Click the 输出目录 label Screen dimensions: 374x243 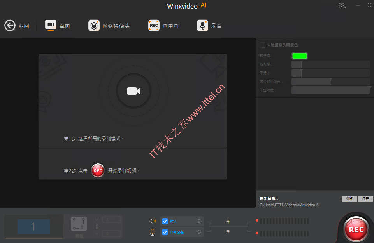pyautogui.click(x=269, y=198)
